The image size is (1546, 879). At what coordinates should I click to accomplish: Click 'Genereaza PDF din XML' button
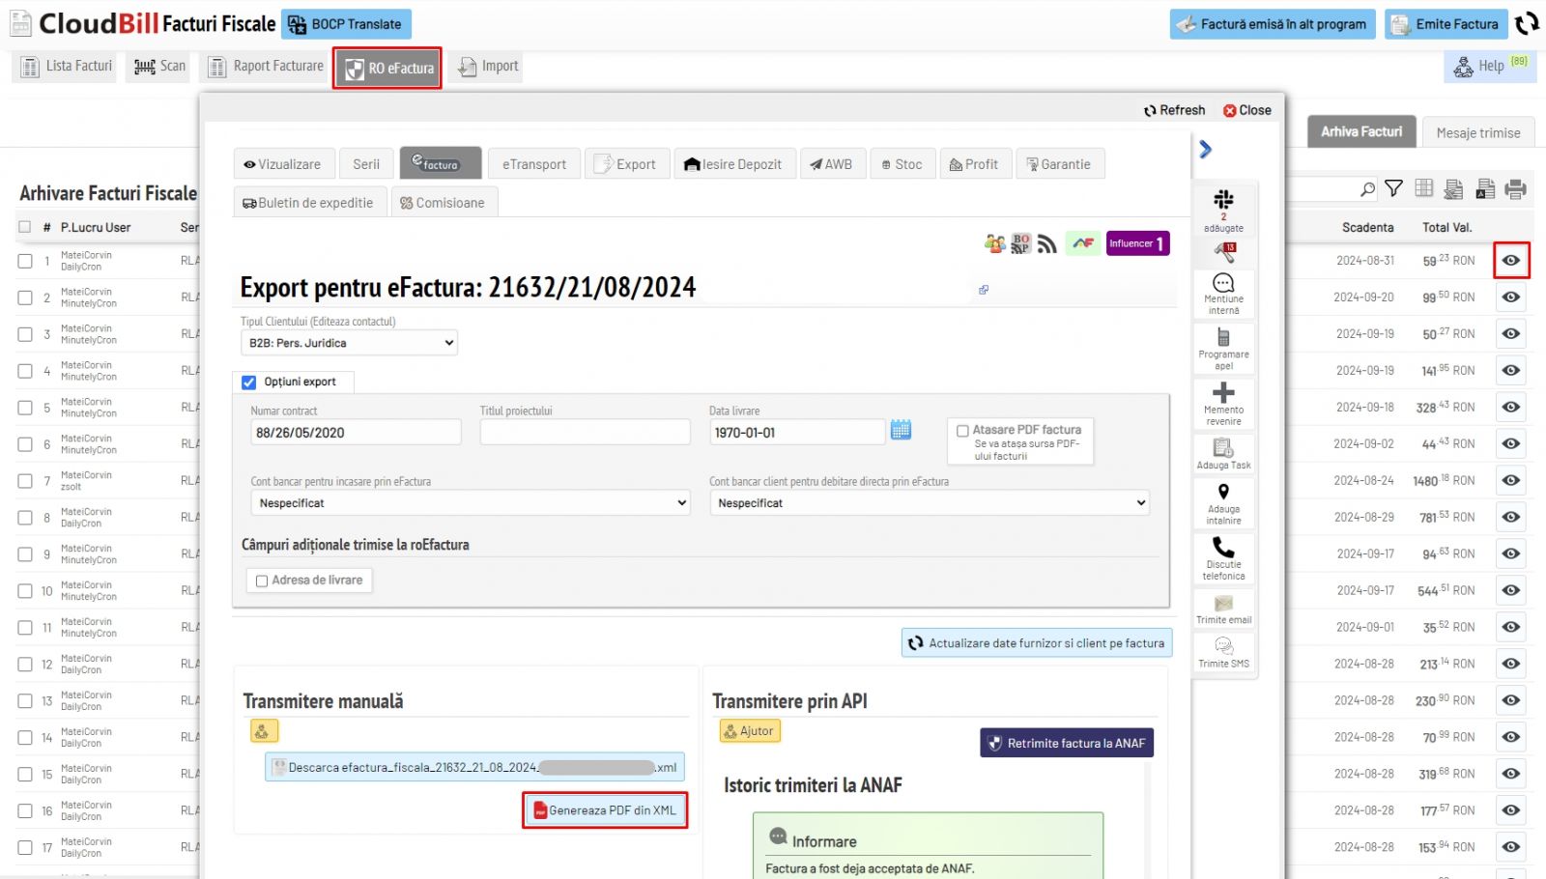[605, 810]
